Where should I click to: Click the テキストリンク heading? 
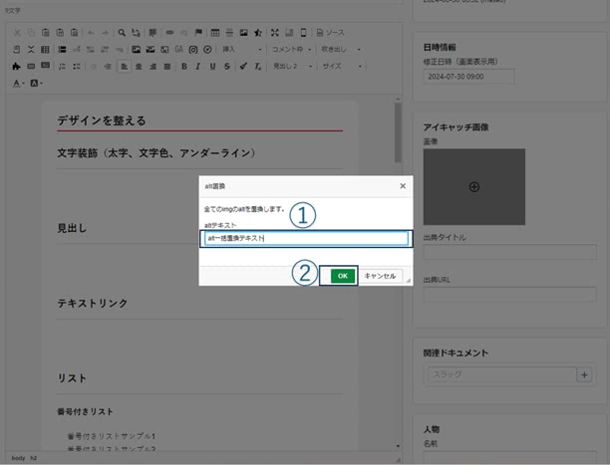[93, 304]
